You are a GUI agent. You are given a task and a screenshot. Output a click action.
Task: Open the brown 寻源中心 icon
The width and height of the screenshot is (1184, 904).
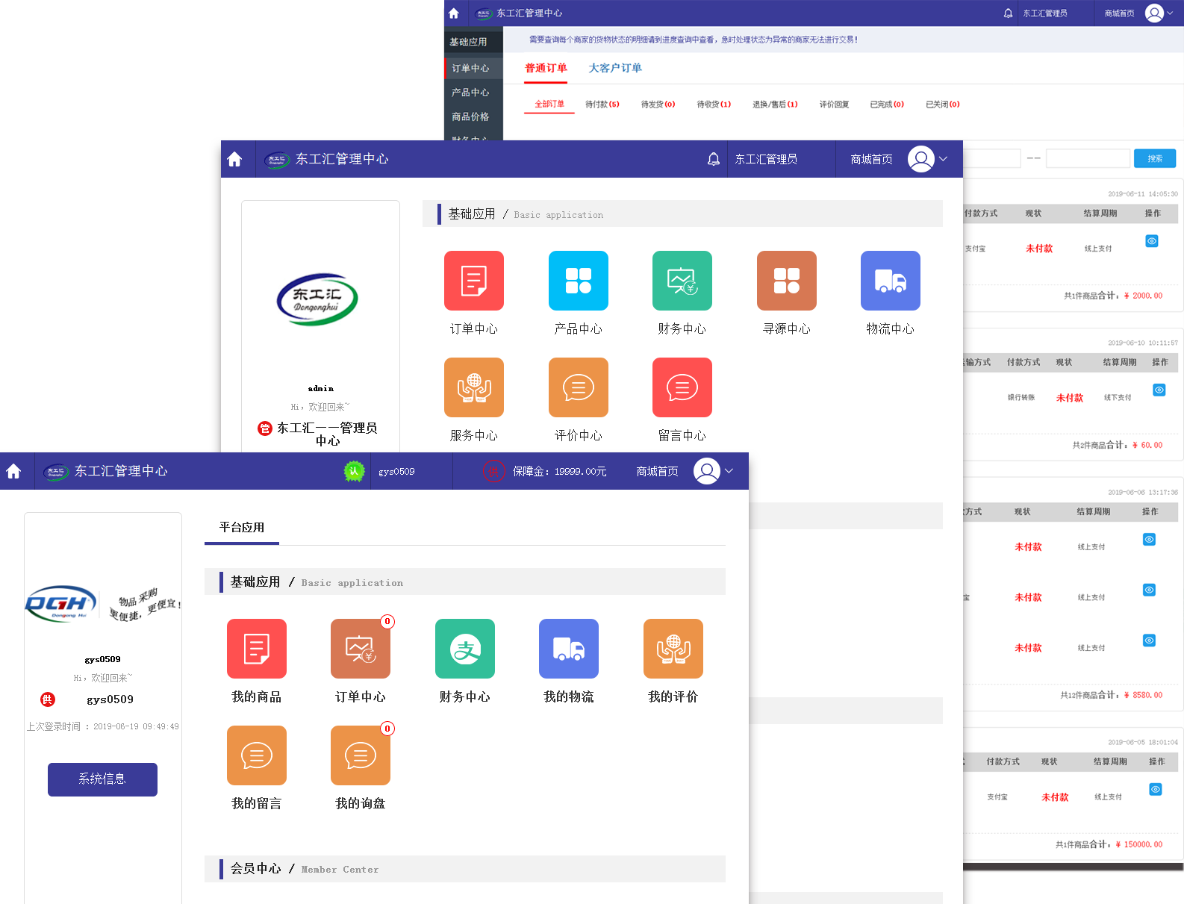coord(786,281)
